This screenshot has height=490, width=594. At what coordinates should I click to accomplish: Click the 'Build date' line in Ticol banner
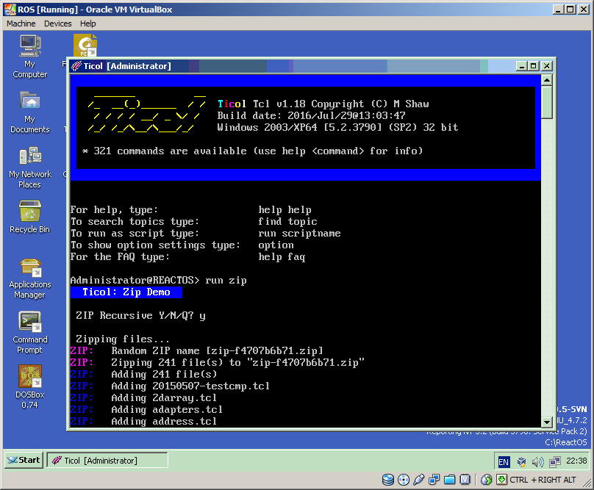click(312, 115)
